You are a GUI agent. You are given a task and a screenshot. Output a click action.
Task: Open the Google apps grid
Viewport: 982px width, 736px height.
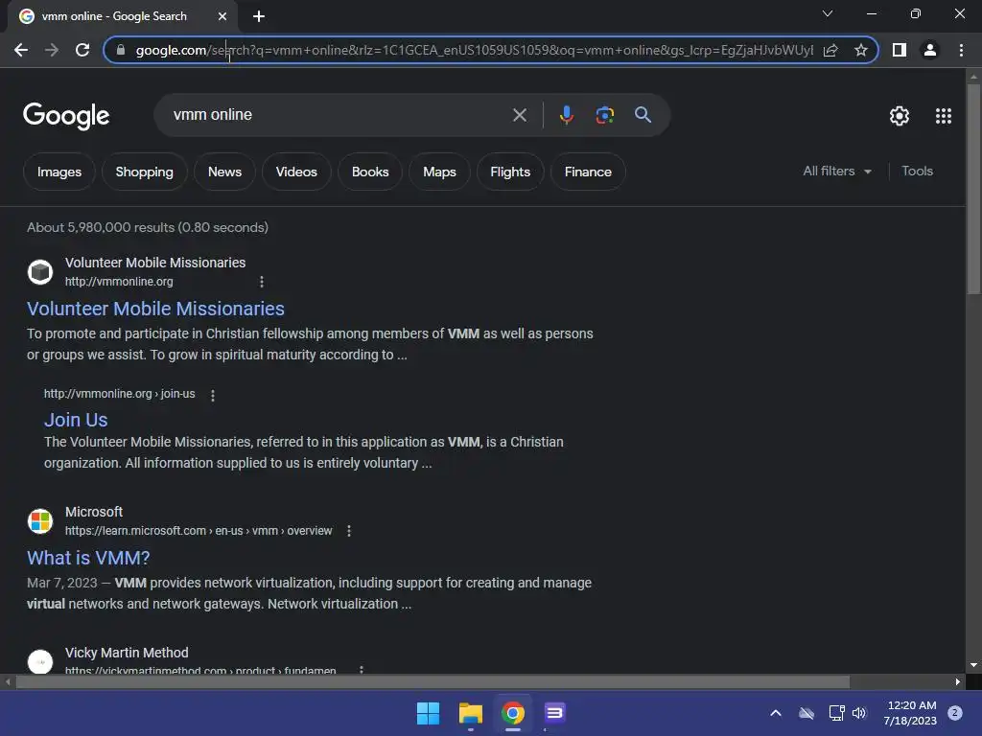[944, 116]
